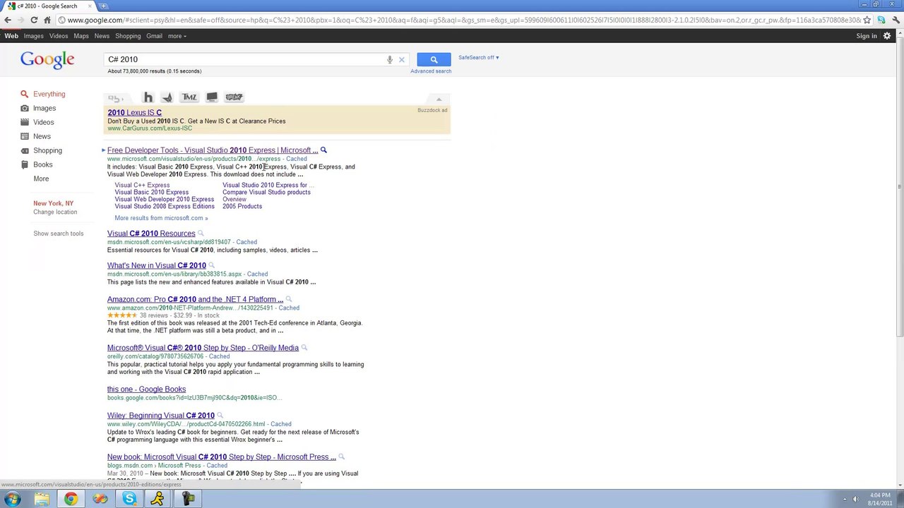The width and height of the screenshot is (904, 508).
Task: Open the Skype extension icon in Chrome toolbar
Action: coord(881,20)
